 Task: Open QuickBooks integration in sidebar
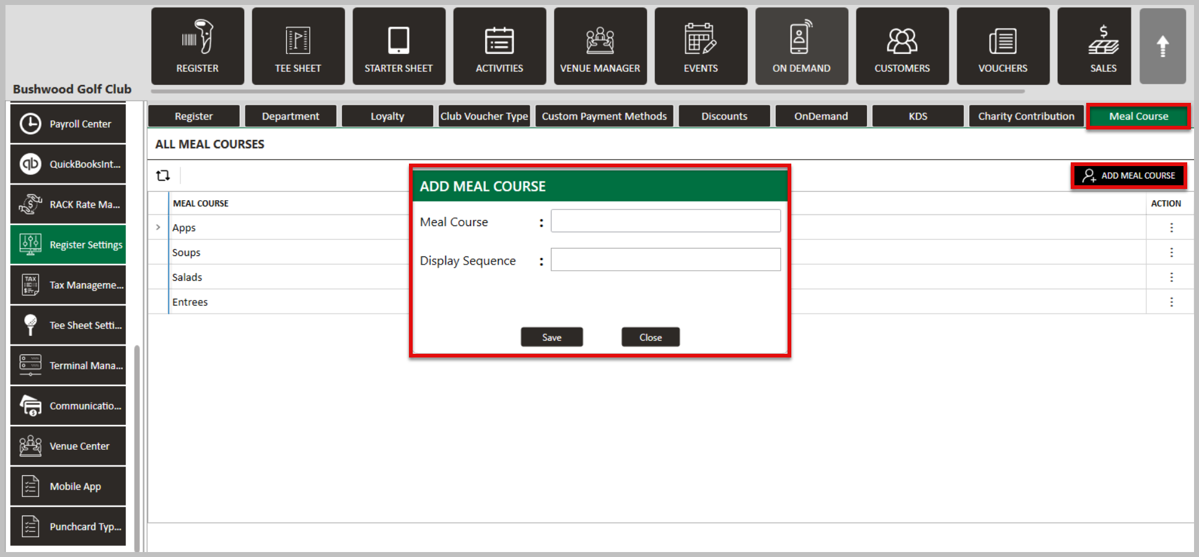pos(68,164)
